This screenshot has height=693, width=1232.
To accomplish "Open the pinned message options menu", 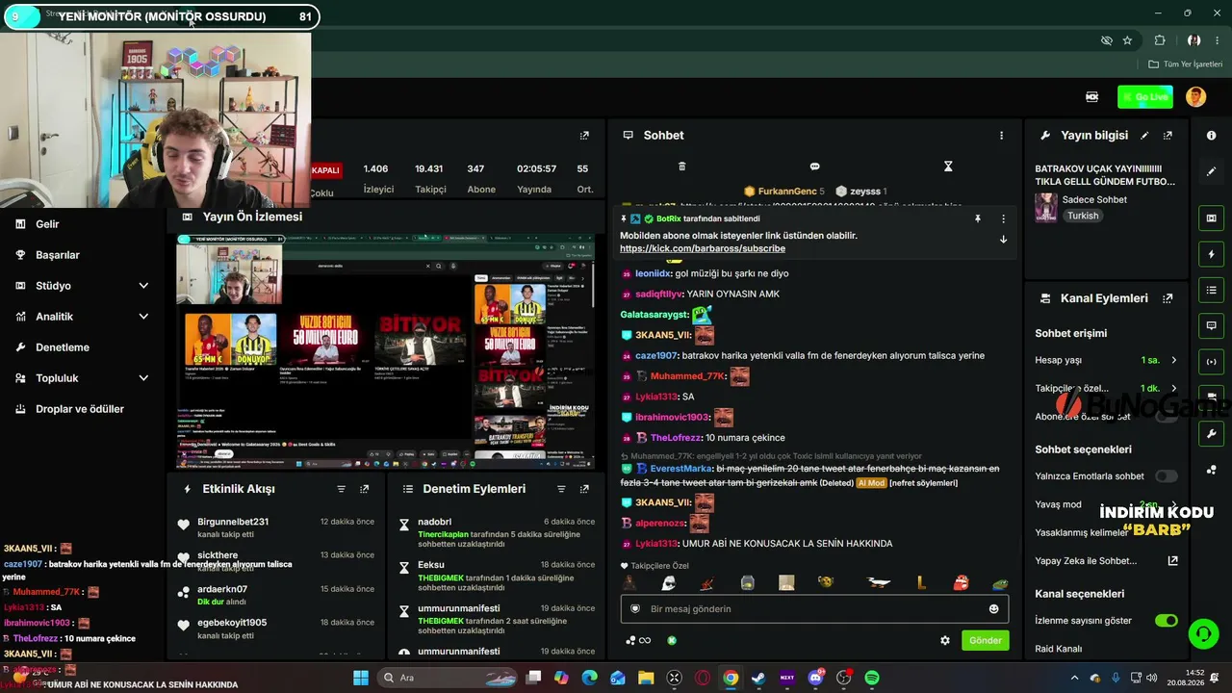I will point(1003,218).
